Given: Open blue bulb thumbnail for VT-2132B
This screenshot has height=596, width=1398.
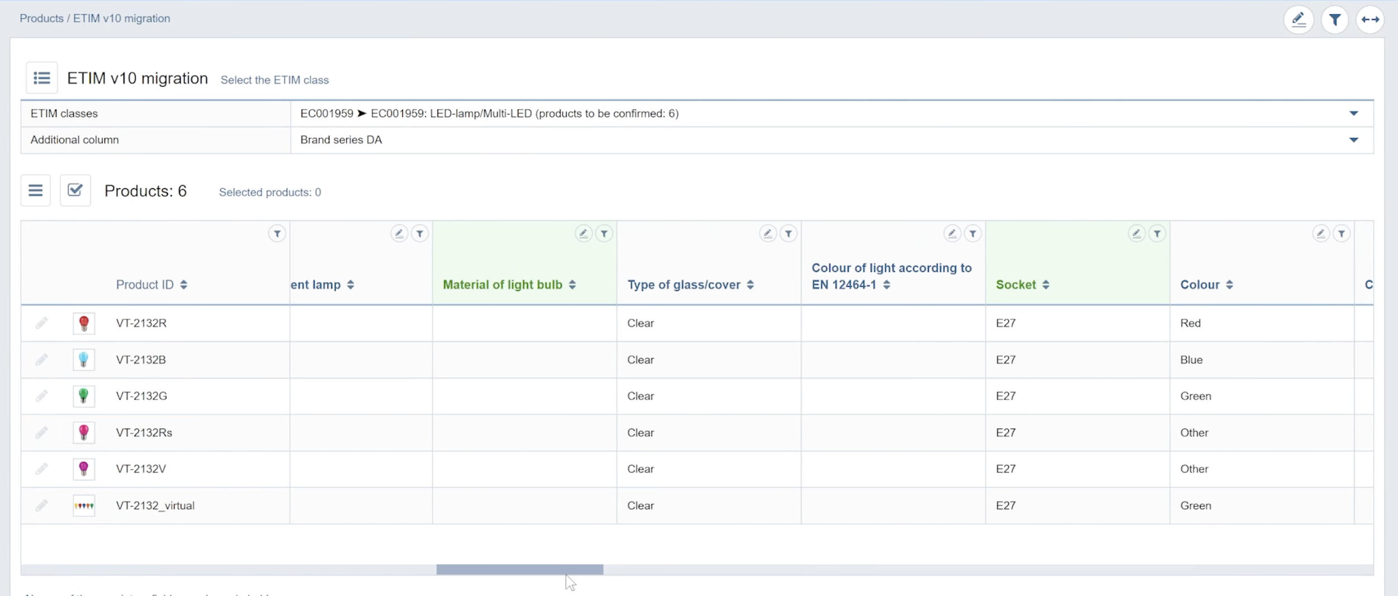Looking at the screenshot, I should pyautogui.click(x=84, y=360).
